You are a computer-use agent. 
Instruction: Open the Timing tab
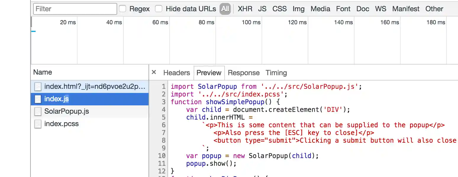point(276,73)
